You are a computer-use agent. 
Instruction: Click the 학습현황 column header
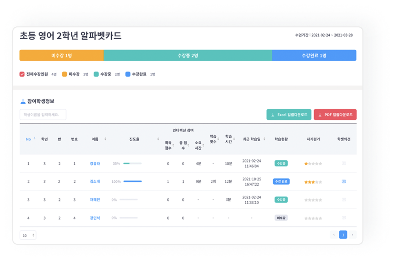click(x=281, y=139)
